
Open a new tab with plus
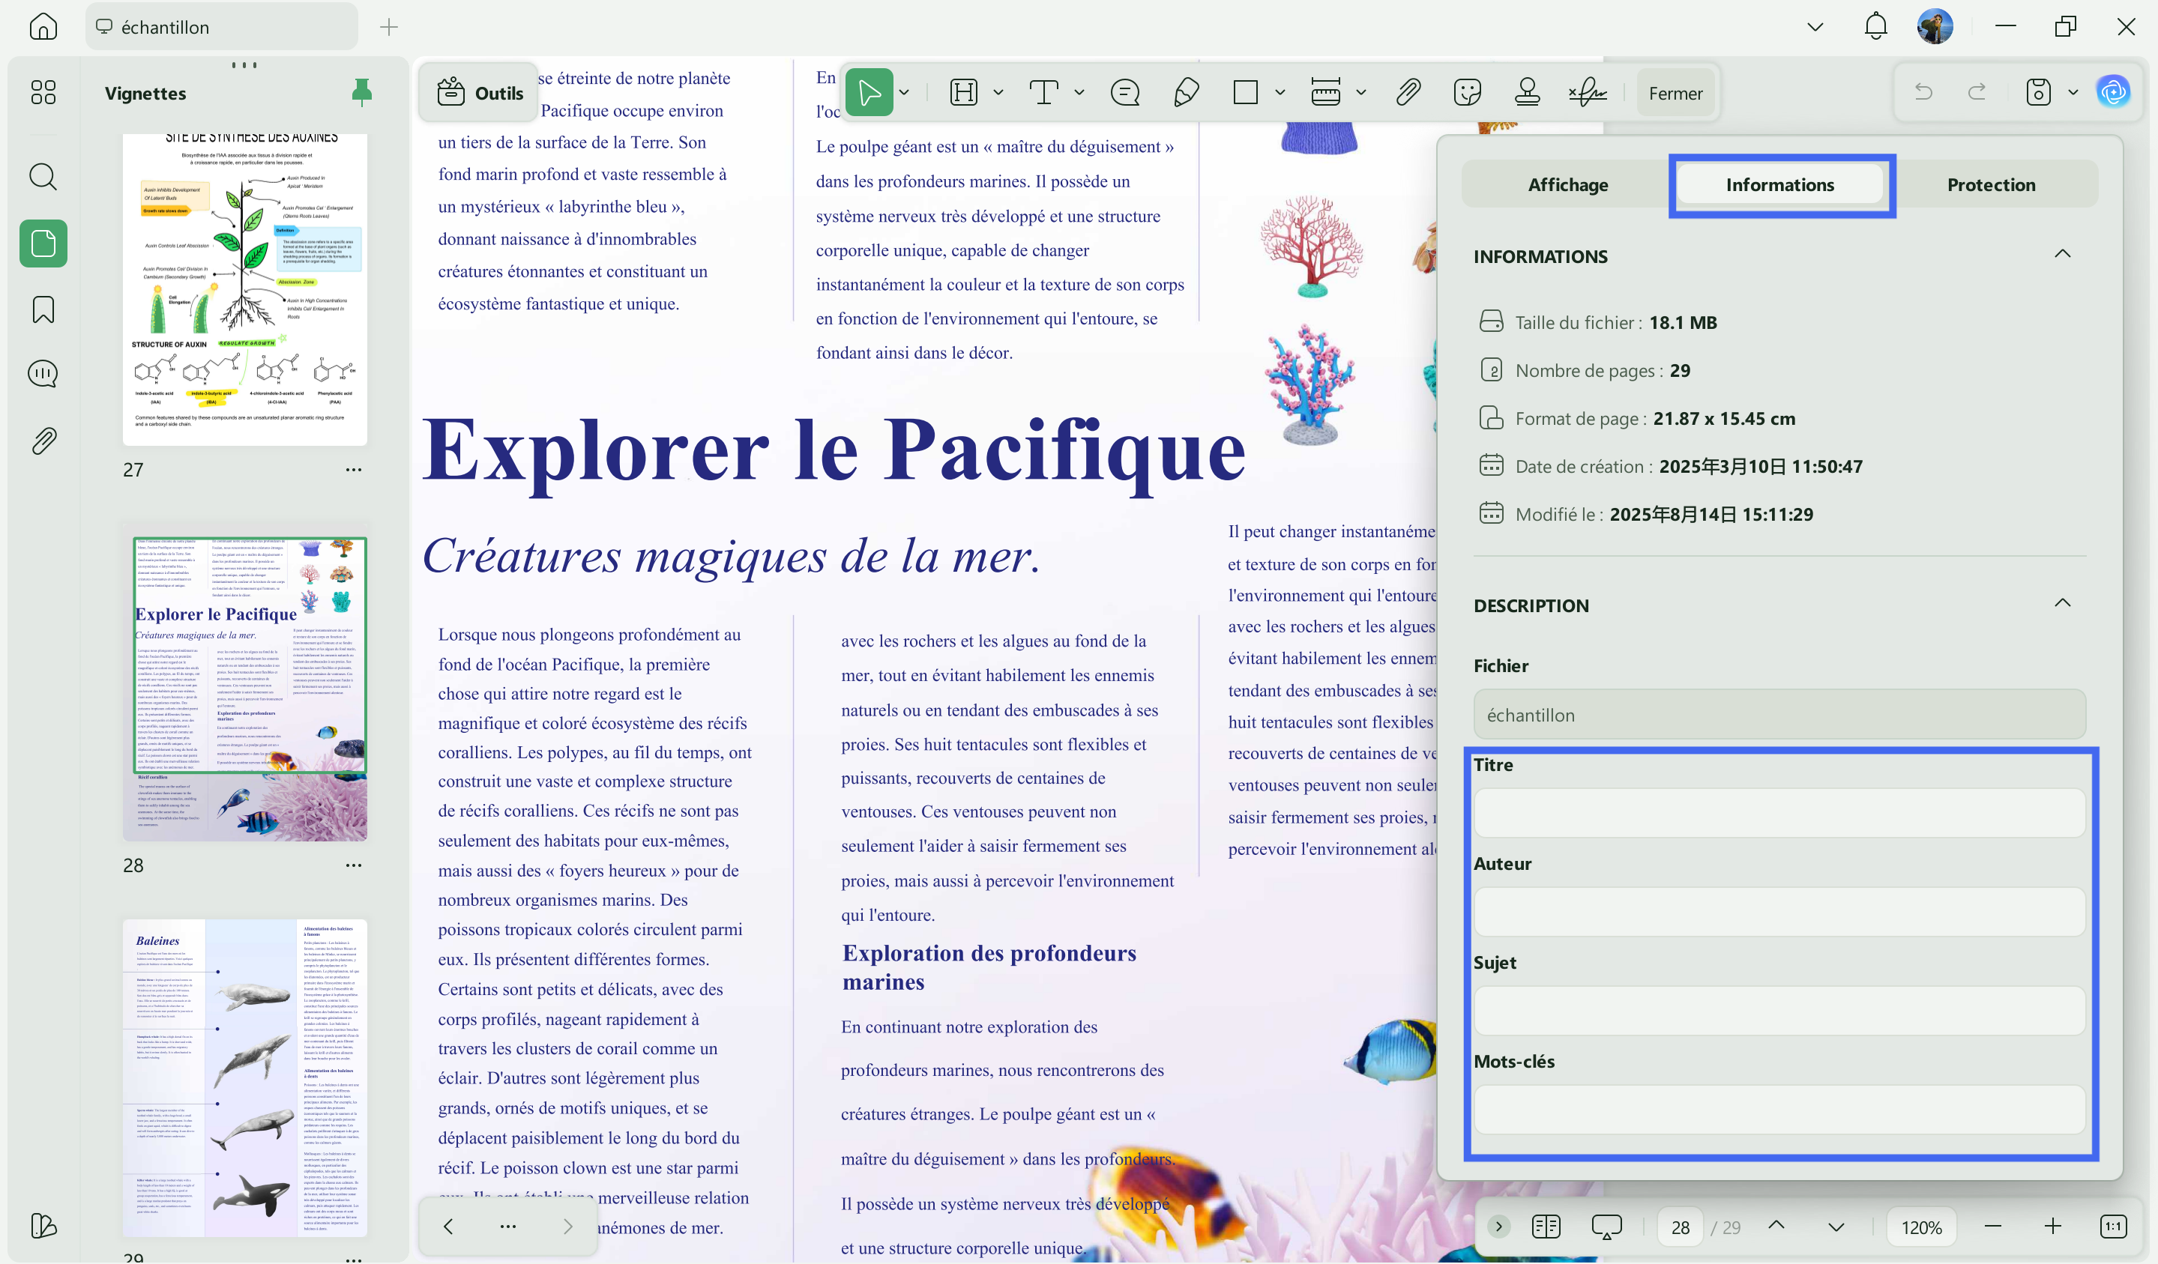[389, 28]
